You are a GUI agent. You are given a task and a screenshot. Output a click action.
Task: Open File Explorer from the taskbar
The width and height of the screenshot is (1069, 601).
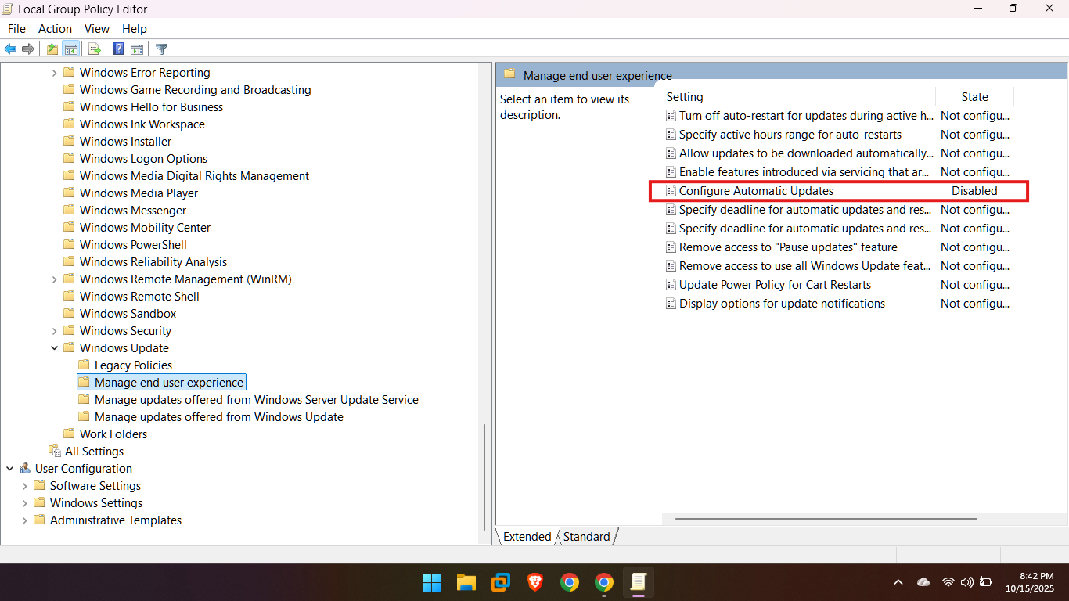click(466, 582)
